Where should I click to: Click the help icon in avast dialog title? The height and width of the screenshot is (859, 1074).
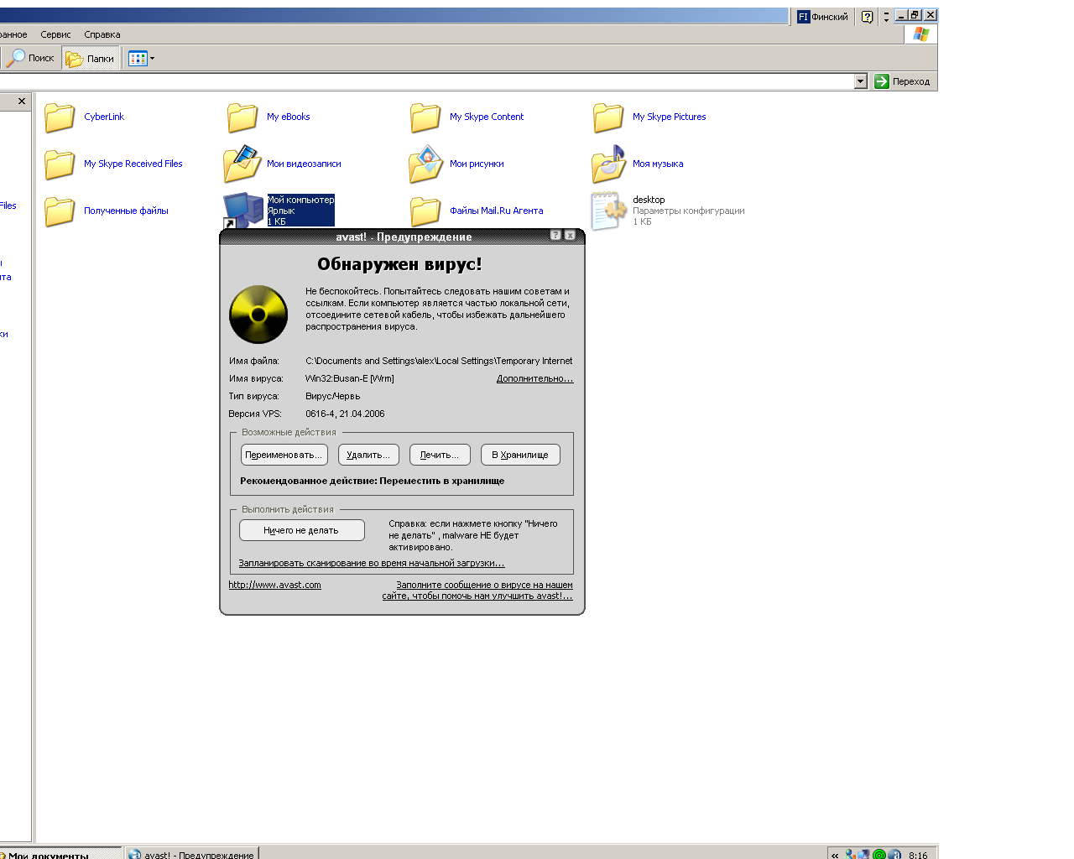555,236
